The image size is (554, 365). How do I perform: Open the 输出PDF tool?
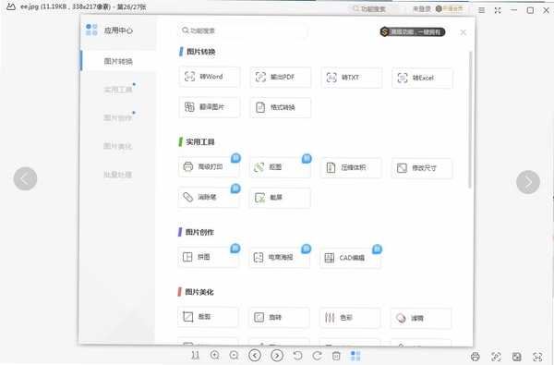pos(281,77)
